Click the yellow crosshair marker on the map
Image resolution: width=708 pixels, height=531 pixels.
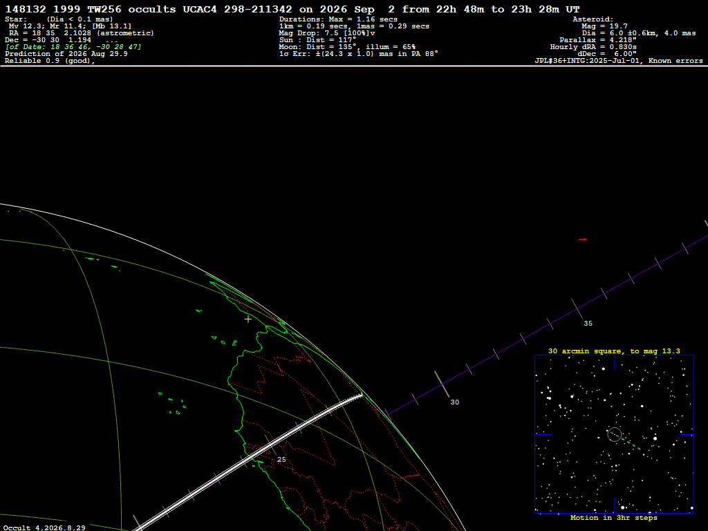(x=248, y=319)
